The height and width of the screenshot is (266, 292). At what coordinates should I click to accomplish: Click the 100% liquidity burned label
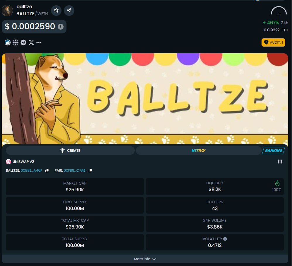pos(276,190)
